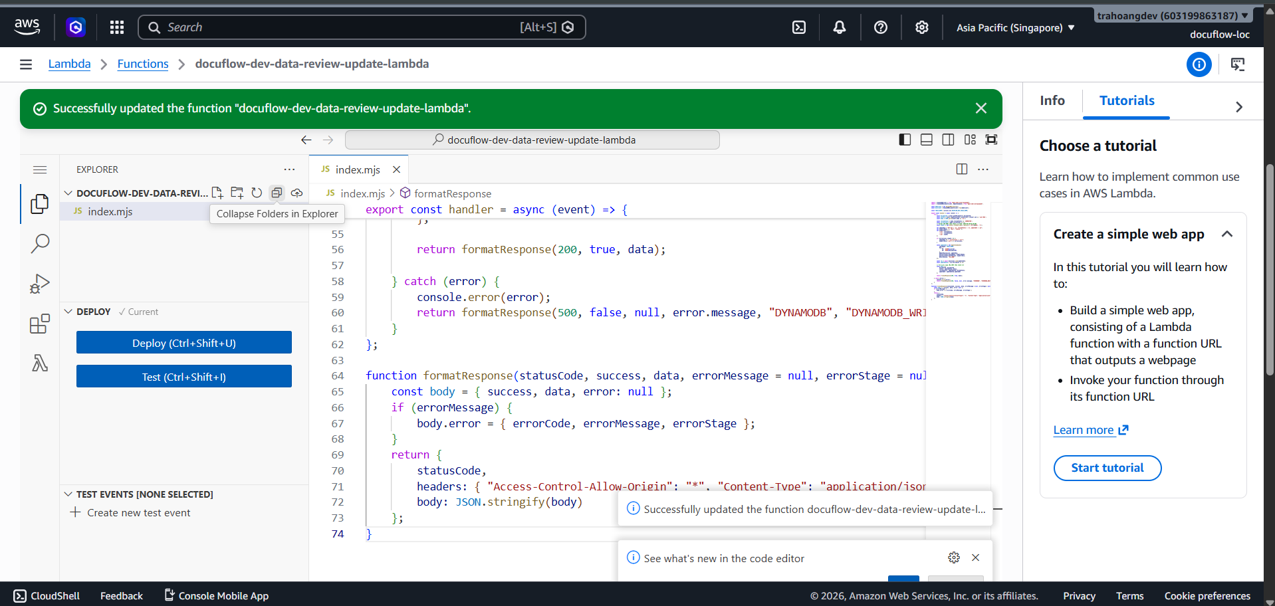This screenshot has height=606, width=1275.
Task: Click the code minimap overview
Action: (x=961, y=250)
